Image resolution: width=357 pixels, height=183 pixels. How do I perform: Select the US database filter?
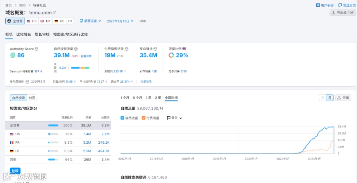pyautogui.click(x=32, y=21)
